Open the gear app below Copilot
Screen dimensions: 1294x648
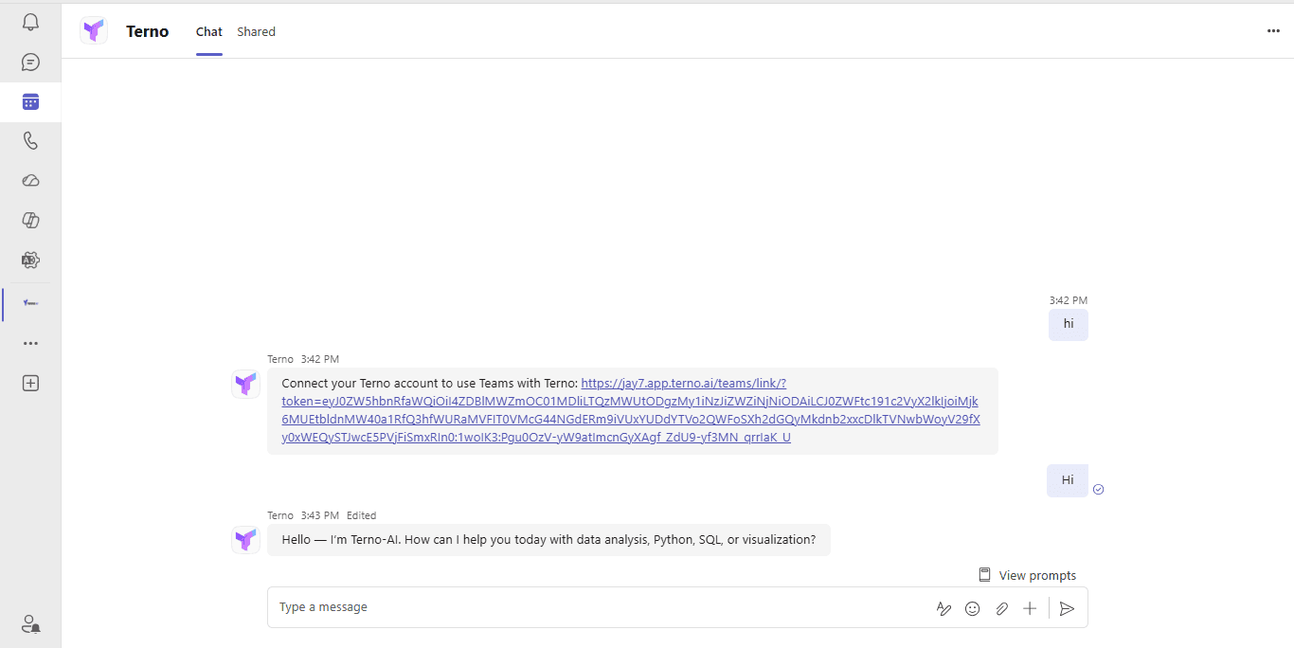pyautogui.click(x=30, y=260)
